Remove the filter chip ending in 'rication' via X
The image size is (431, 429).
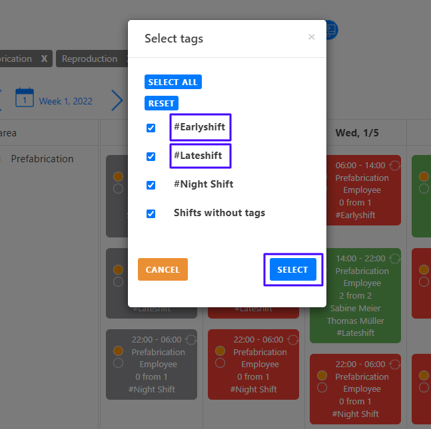[44, 59]
